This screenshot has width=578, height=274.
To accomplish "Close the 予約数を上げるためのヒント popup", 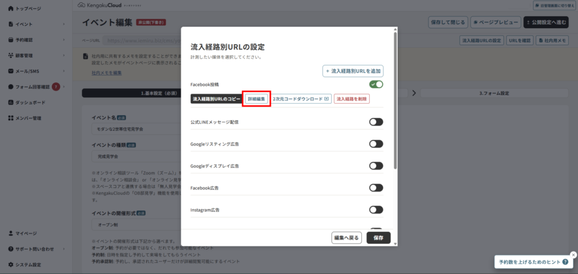I will 573,254.
